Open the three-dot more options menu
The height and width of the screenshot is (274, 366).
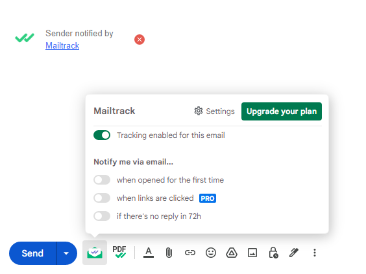click(315, 253)
